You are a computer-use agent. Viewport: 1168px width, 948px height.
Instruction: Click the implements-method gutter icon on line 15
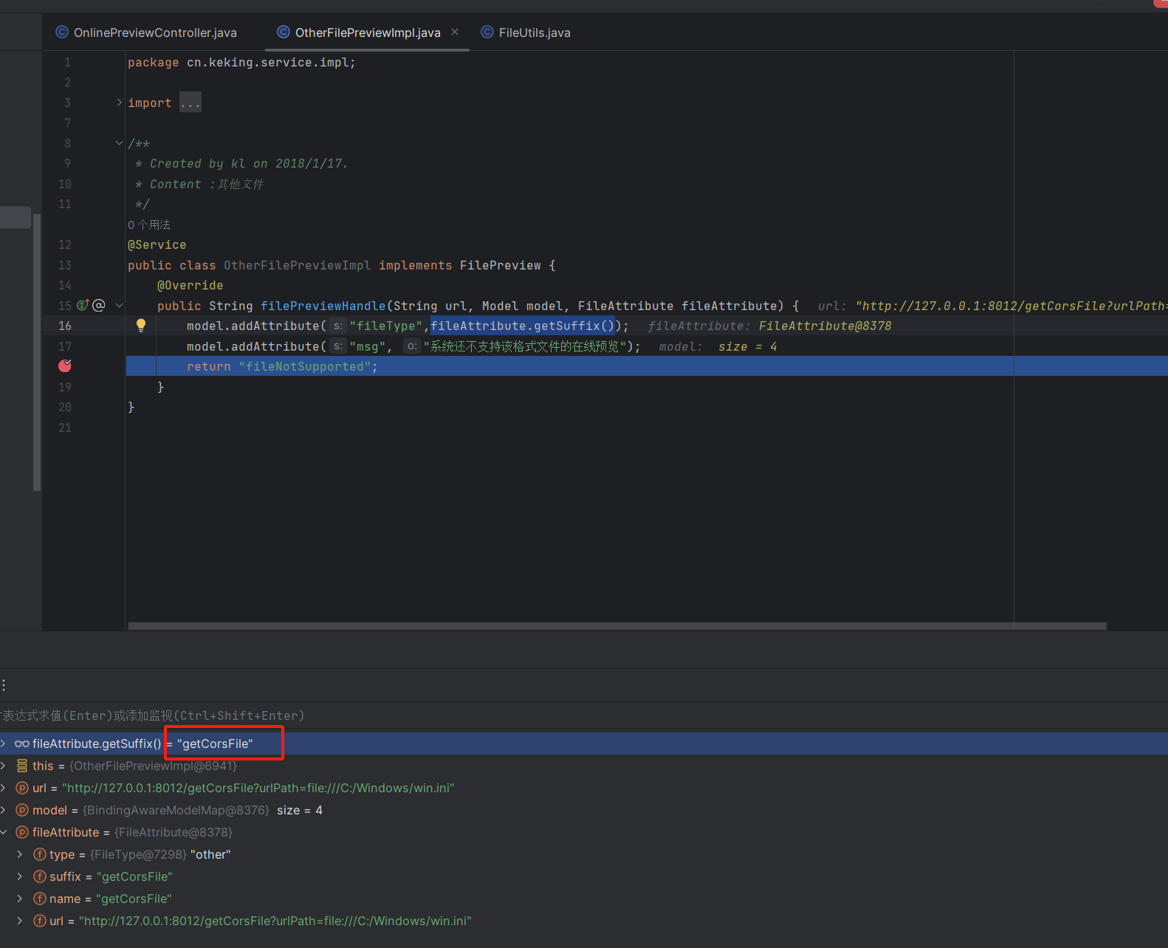click(x=83, y=305)
